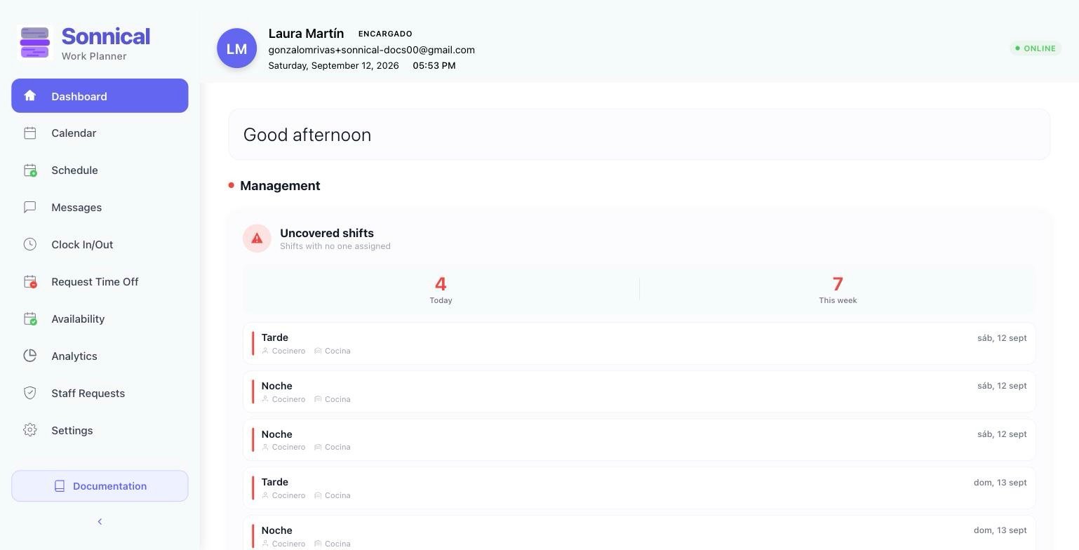Open the Calendar menu item

(100, 133)
